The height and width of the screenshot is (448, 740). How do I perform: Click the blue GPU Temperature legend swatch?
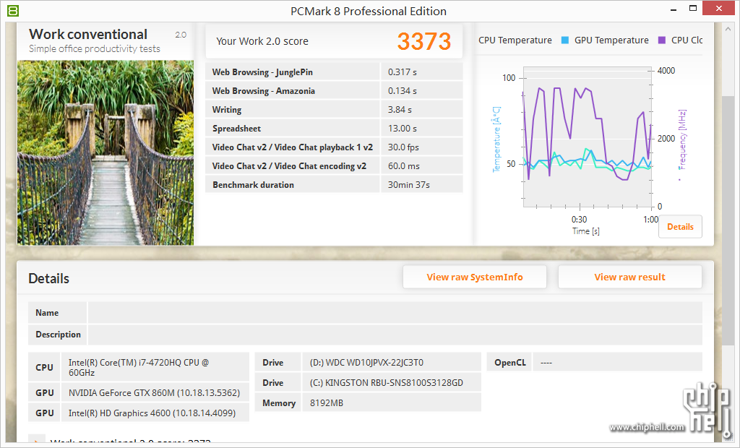click(565, 40)
